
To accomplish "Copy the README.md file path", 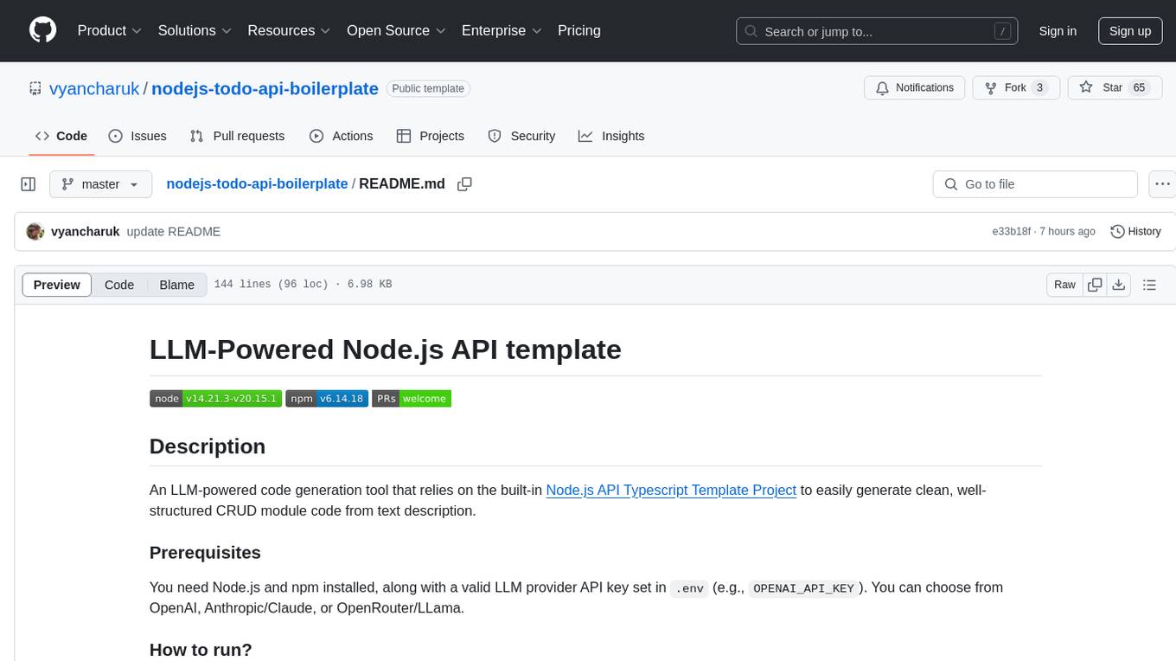I will tap(464, 184).
